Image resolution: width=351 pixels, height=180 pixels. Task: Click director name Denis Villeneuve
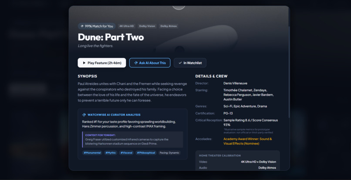(x=235, y=83)
